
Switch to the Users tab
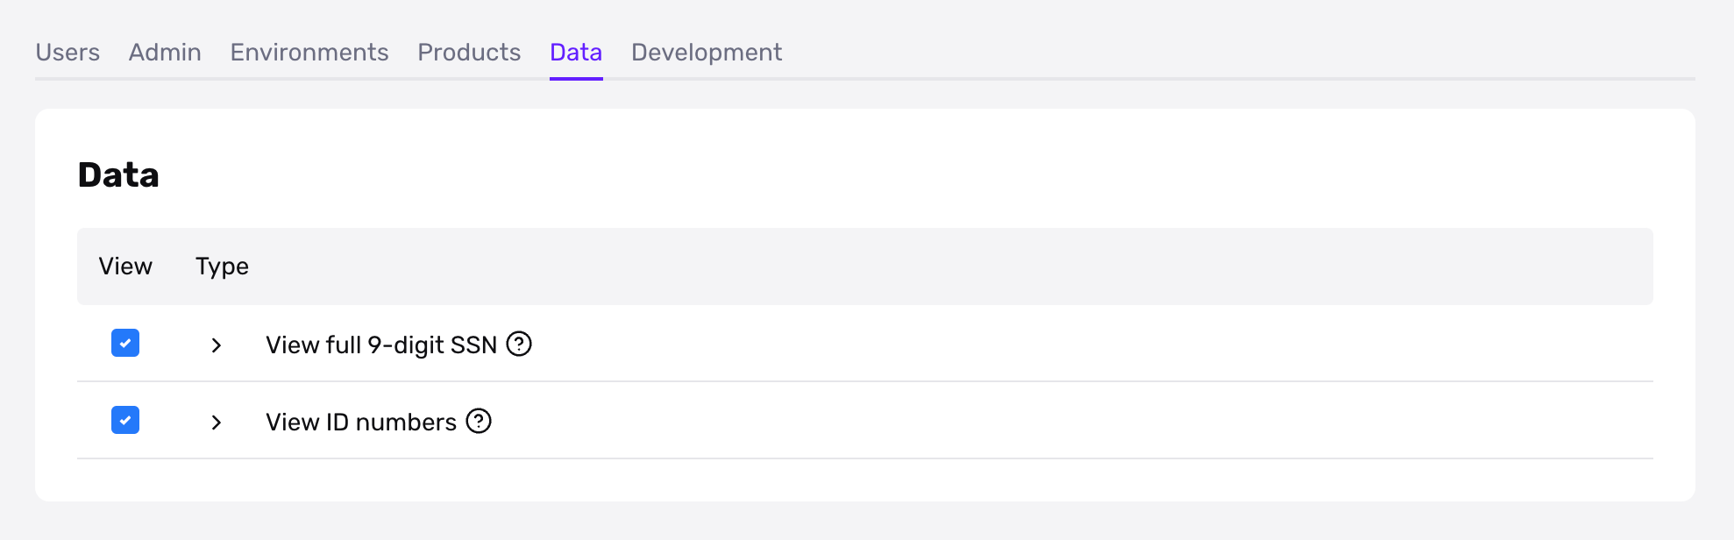tap(68, 53)
